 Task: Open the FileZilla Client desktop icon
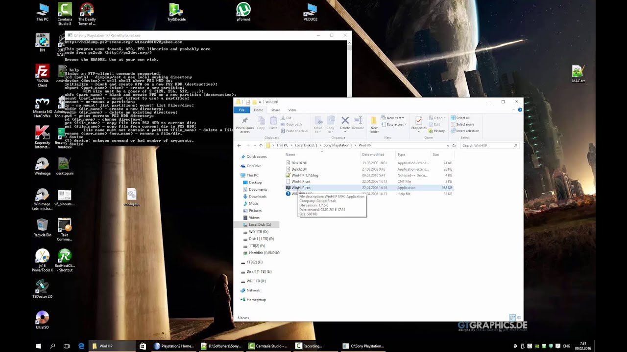(x=43, y=76)
